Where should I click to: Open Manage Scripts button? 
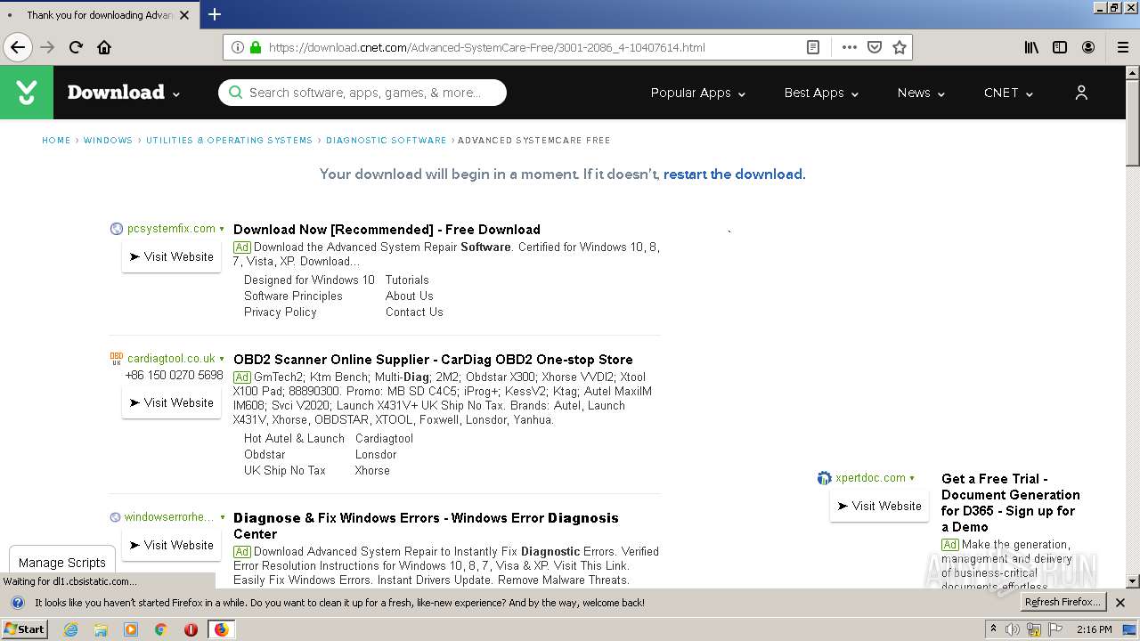pos(62,563)
